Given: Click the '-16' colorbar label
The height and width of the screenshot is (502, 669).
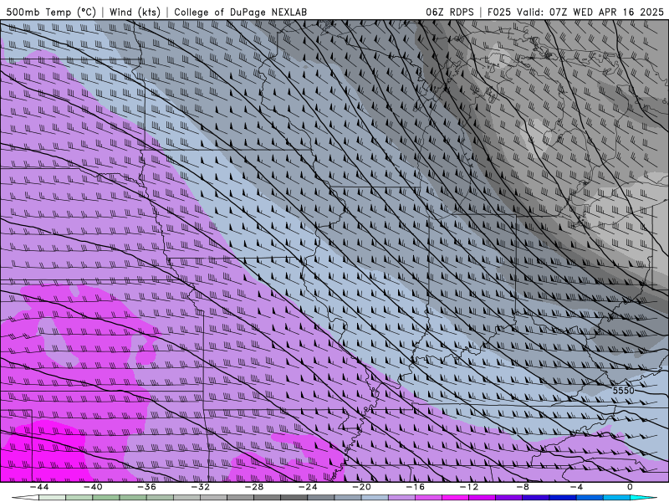Looking at the screenshot, I should (415, 487).
